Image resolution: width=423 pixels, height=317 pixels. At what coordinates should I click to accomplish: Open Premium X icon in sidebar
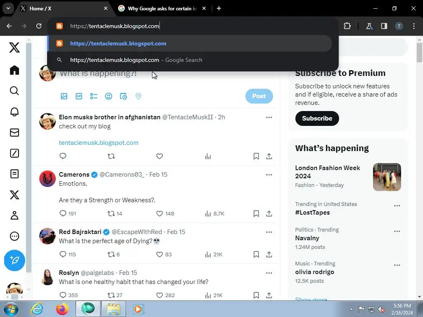pyautogui.click(x=14, y=195)
